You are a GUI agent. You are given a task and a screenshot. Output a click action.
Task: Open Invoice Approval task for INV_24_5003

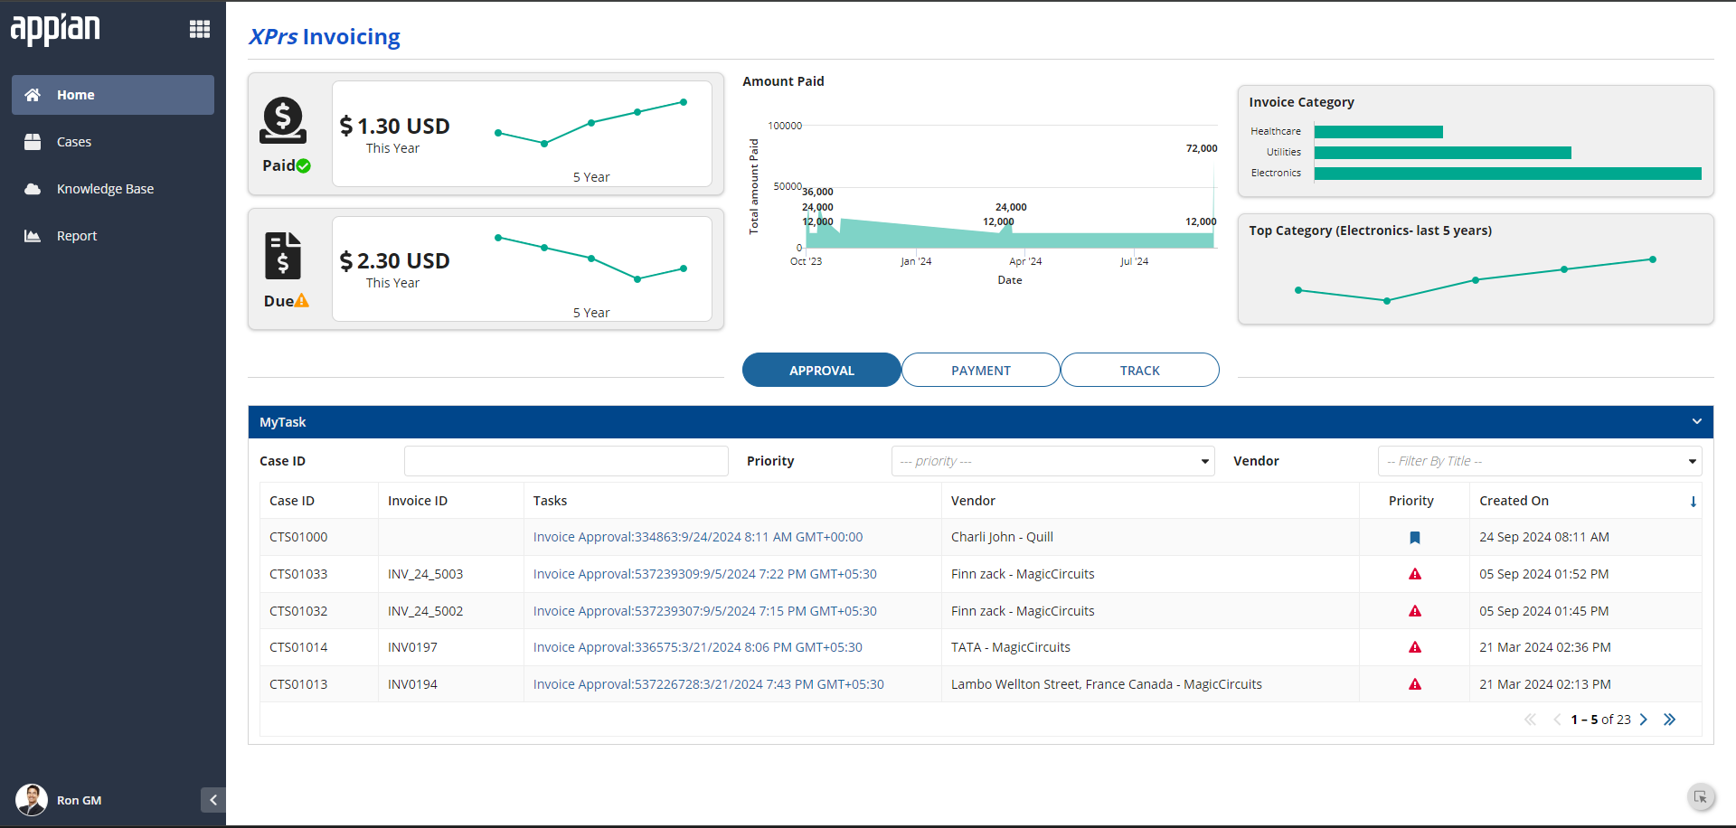point(704,574)
